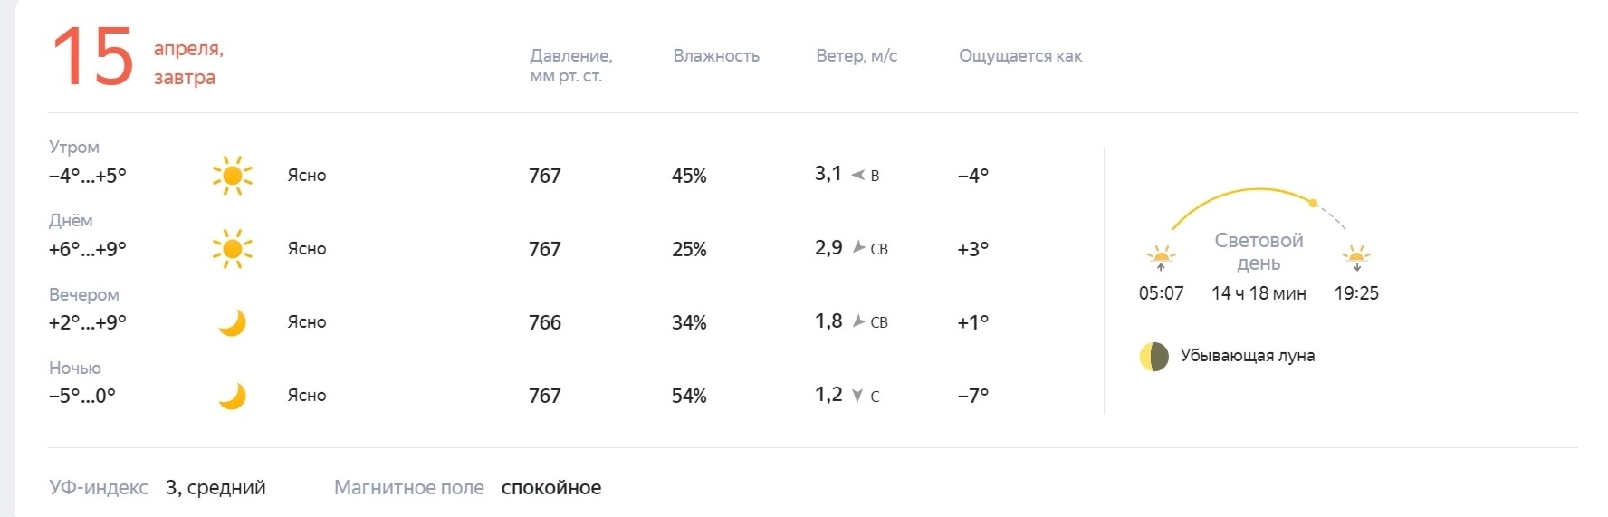Screen dimensions: 1608x517
Task: Click the morning east wind arrow
Action: tap(858, 175)
